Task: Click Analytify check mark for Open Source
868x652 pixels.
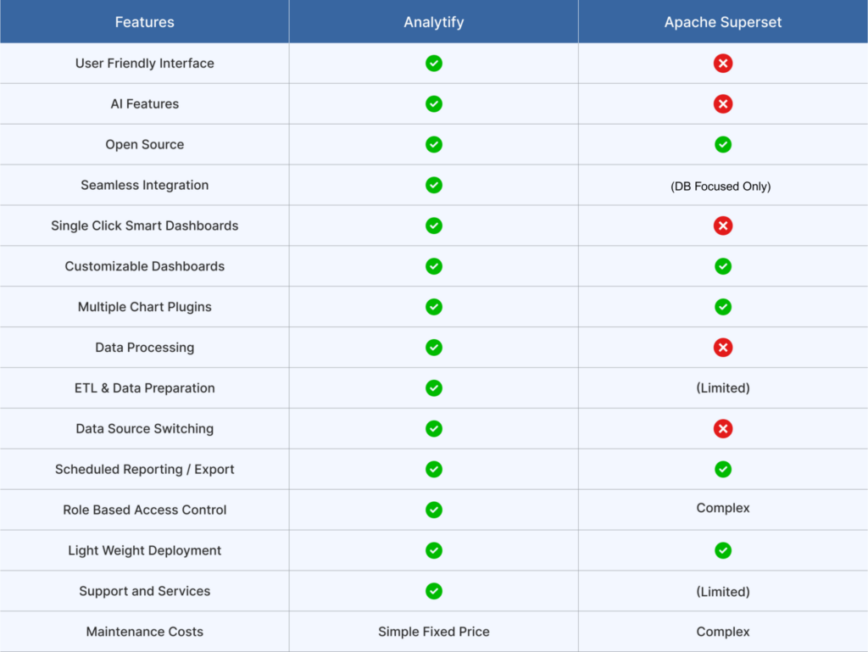Action: point(433,144)
